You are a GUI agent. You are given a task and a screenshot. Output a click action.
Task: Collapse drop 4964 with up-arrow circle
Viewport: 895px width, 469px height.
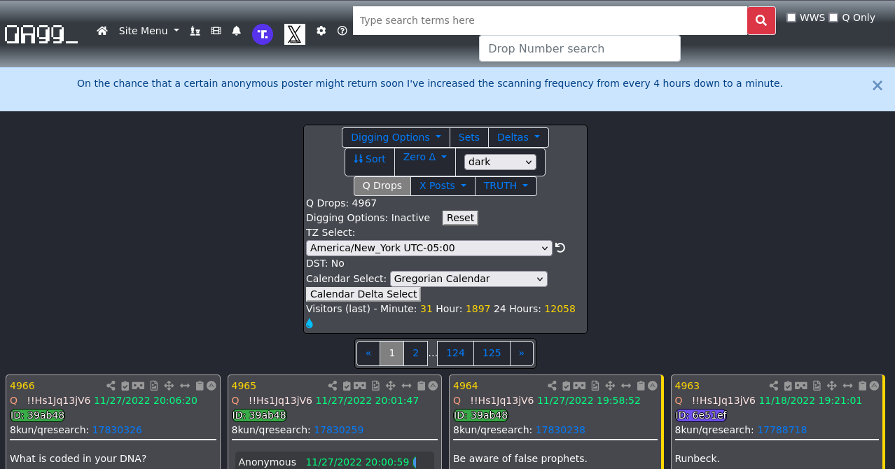click(x=653, y=386)
